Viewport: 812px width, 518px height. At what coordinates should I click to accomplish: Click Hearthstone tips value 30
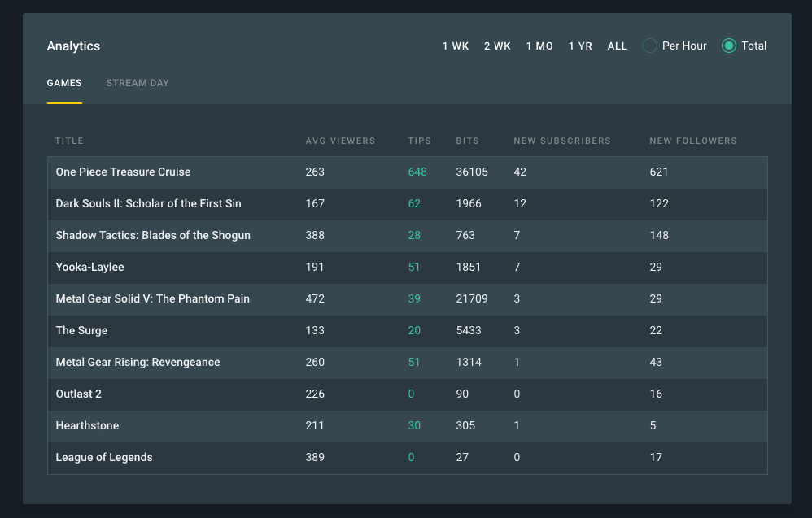click(x=414, y=425)
